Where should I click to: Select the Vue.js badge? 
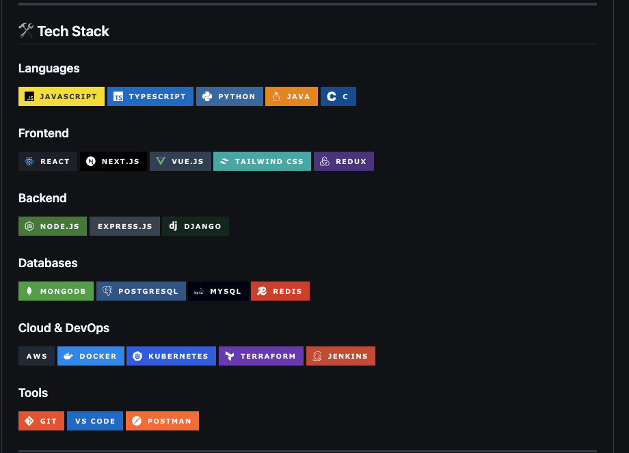coord(180,161)
